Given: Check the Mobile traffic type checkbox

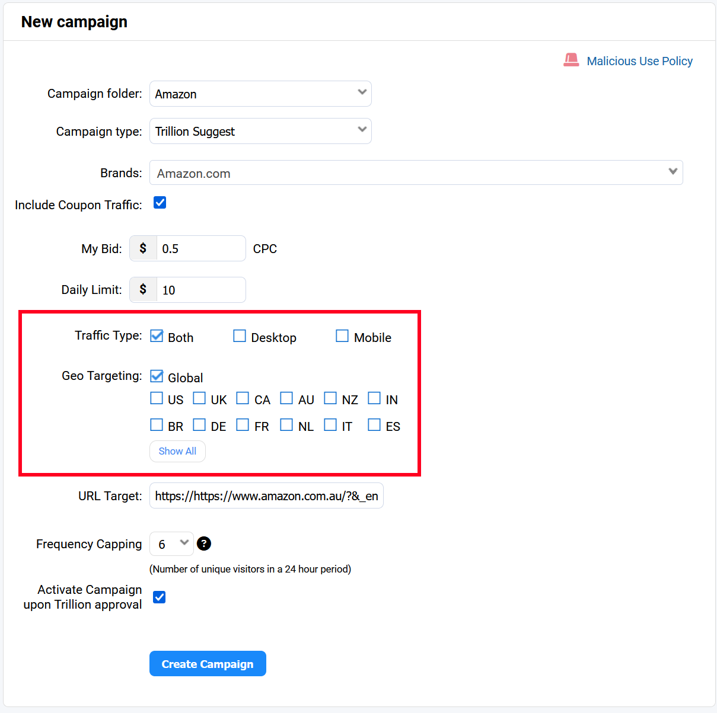Looking at the screenshot, I should [x=342, y=336].
